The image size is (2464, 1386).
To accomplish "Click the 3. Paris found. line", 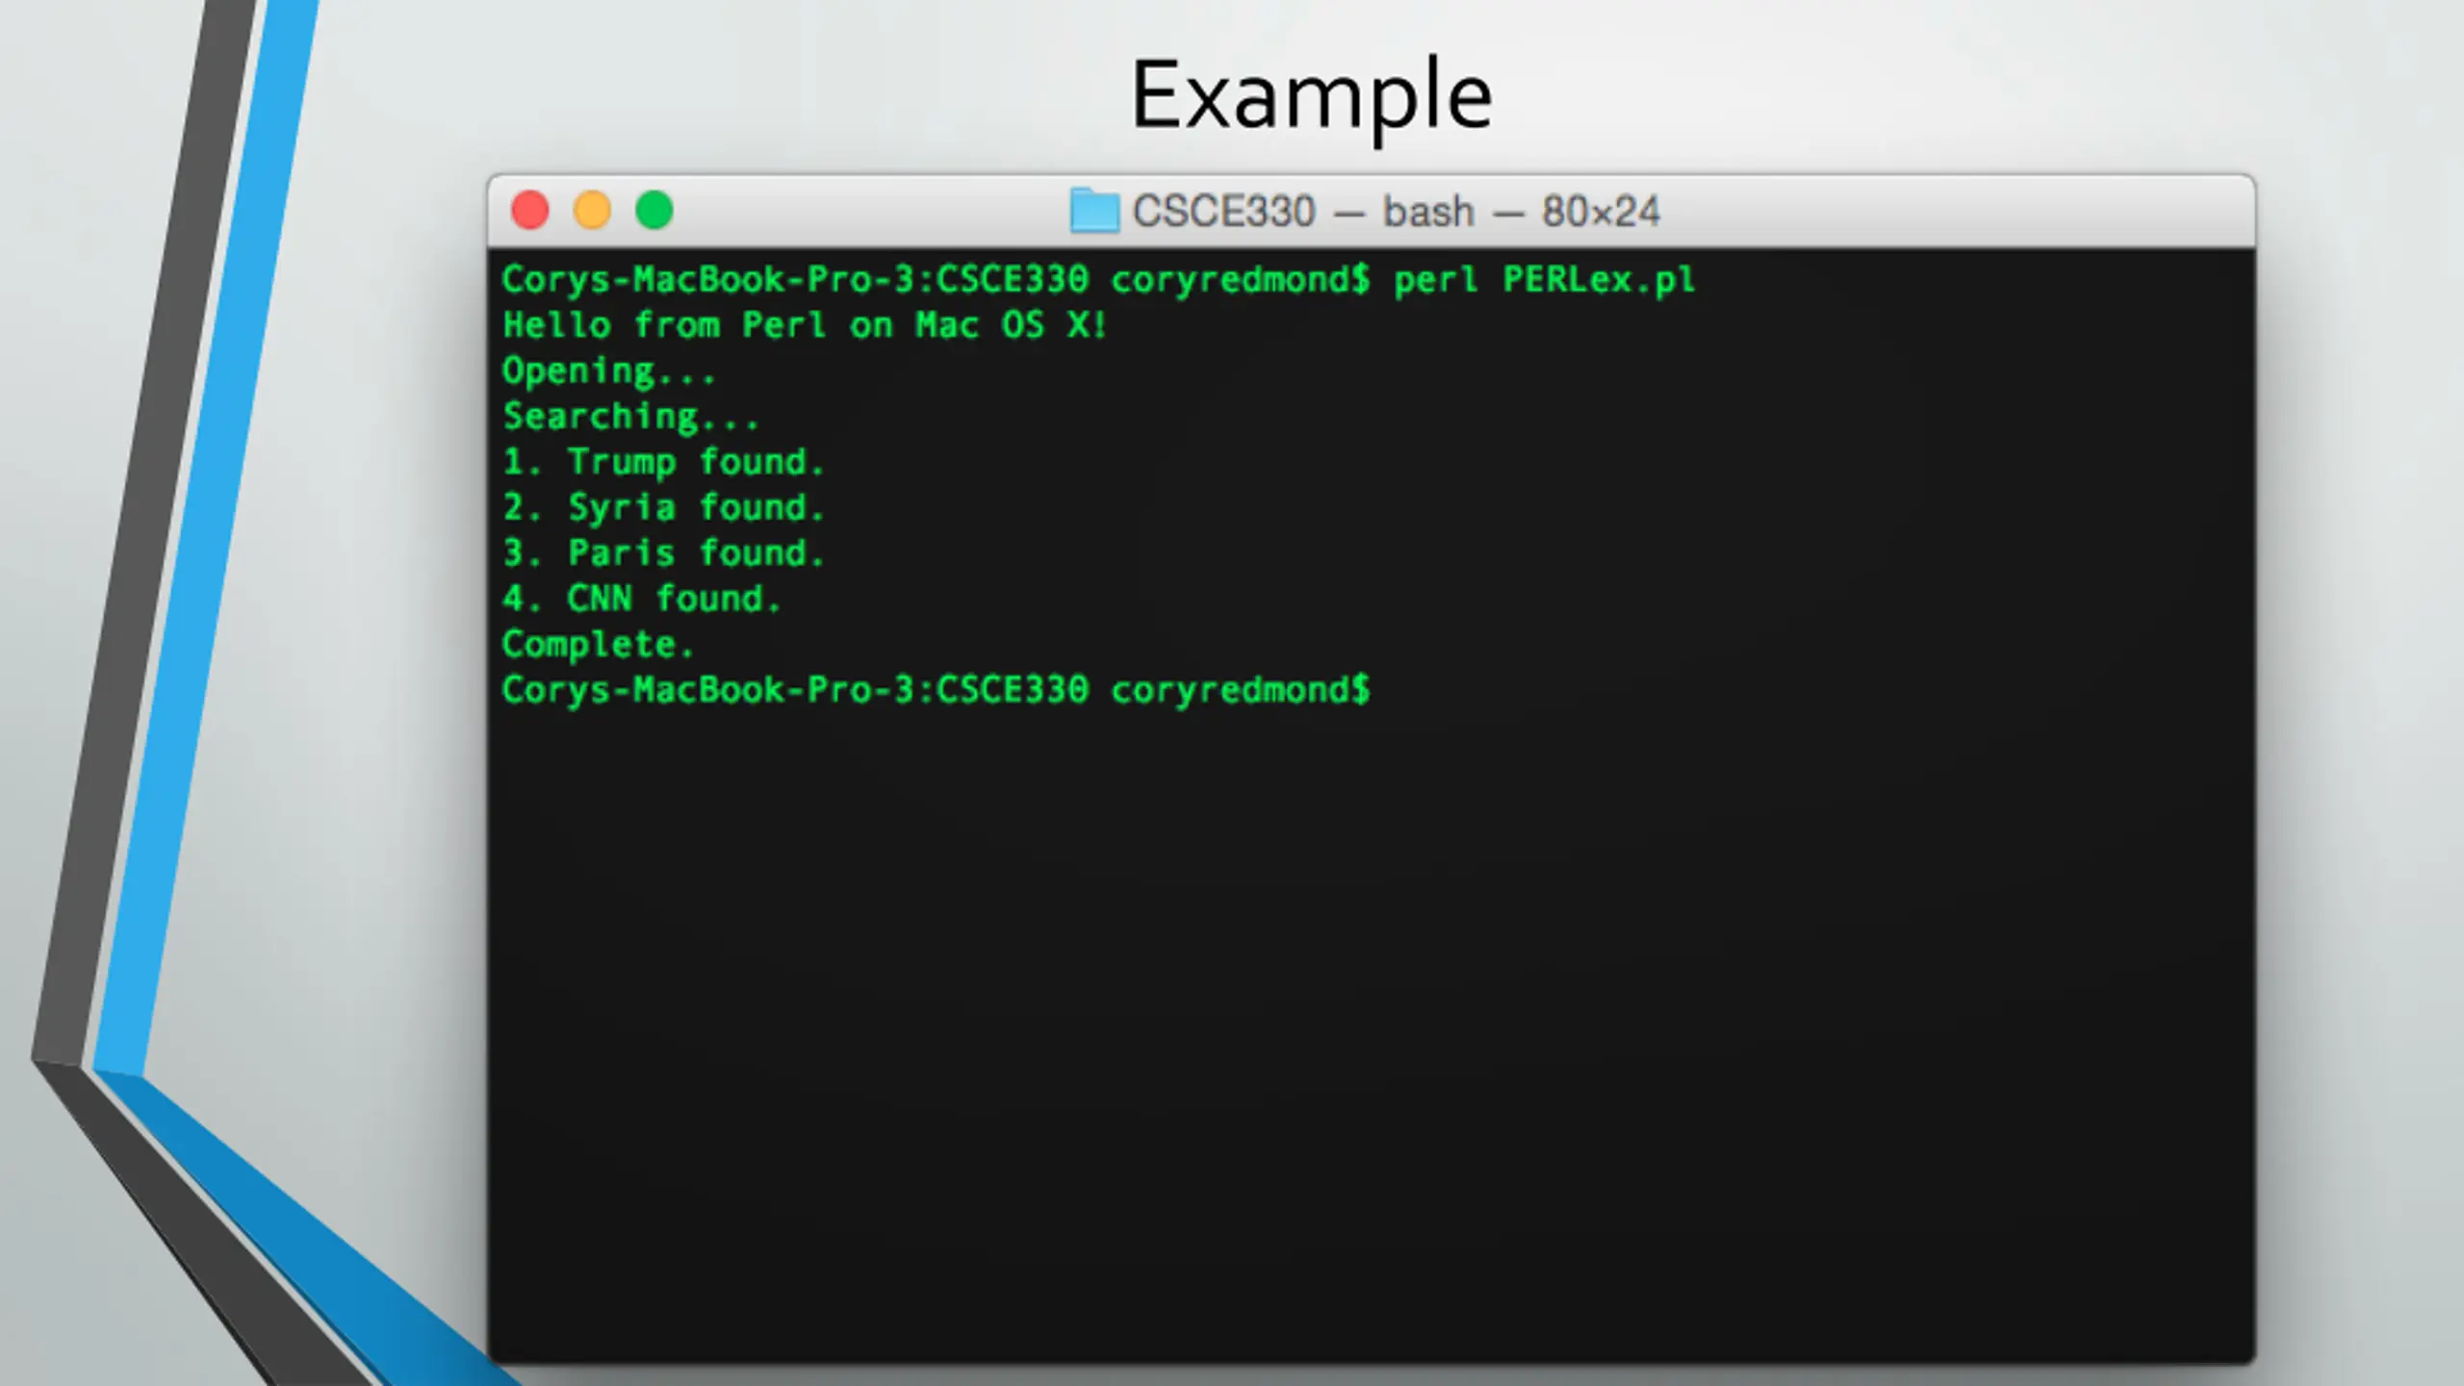I will coord(663,553).
